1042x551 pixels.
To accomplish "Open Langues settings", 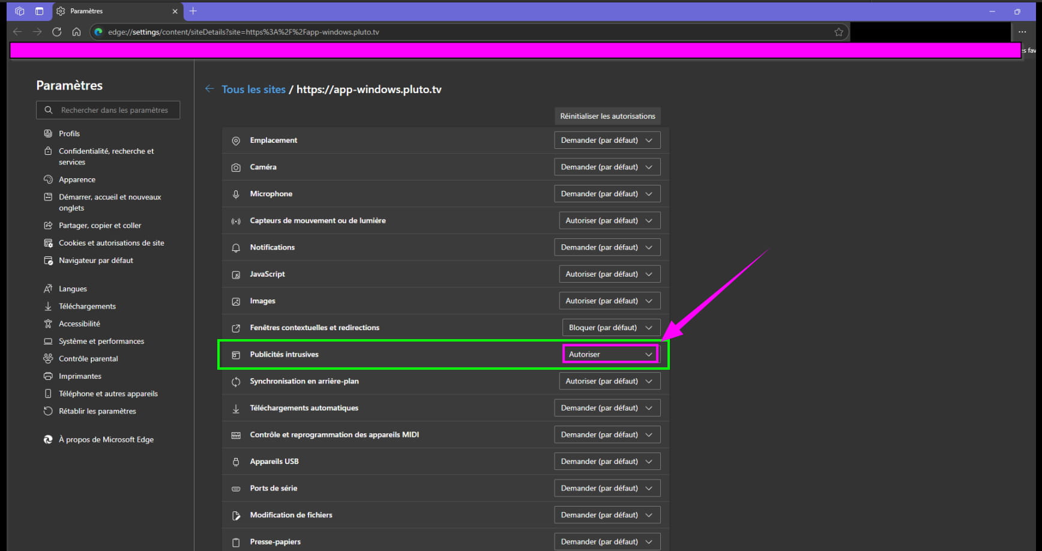I will (x=73, y=289).
